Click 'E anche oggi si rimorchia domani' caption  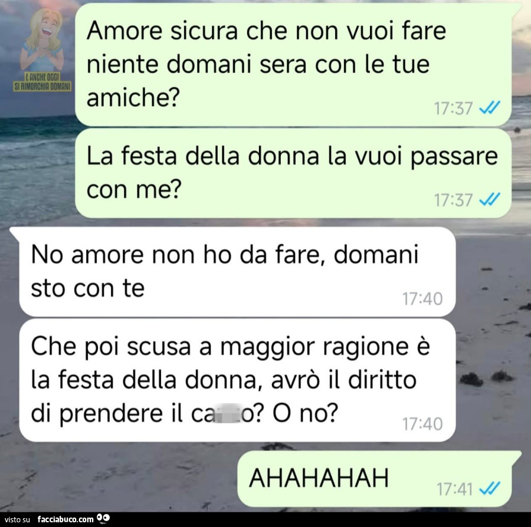pyautogui.click(x=42, y=83)
